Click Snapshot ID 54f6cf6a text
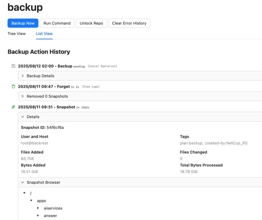Screen dimensions: 262x220 [42, 128]
